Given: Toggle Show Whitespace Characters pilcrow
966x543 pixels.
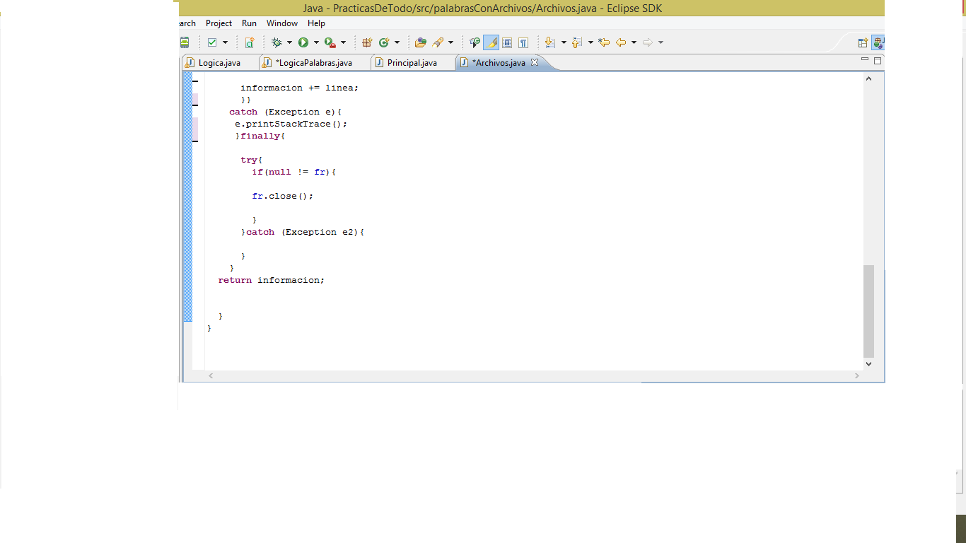Looking at the screenshot, I should point(523,42).
